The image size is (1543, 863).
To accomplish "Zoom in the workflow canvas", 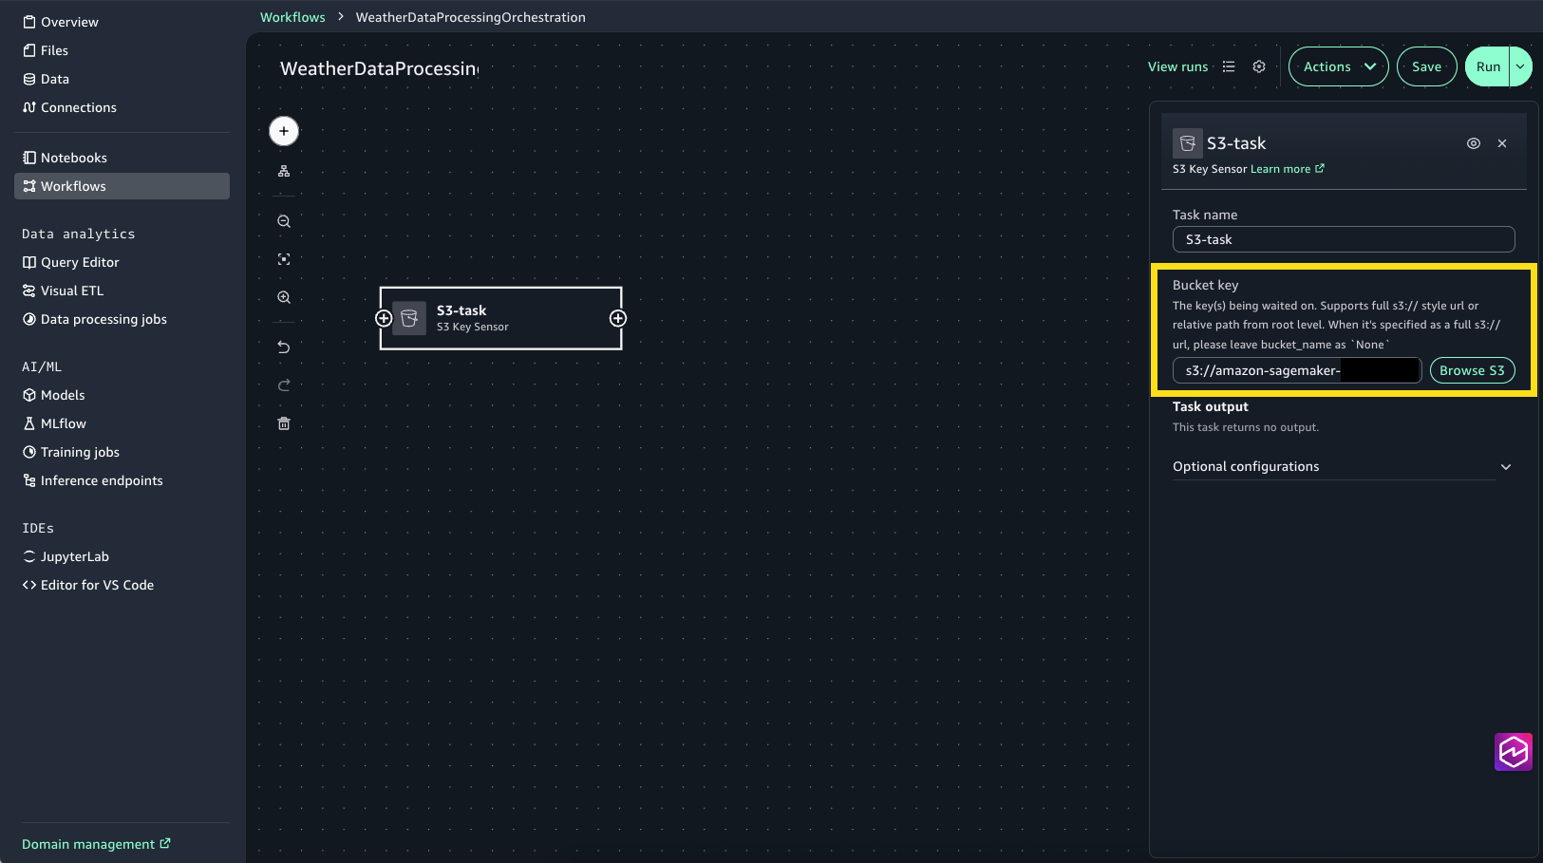I will pyautogui.click(x=284, y=297).
